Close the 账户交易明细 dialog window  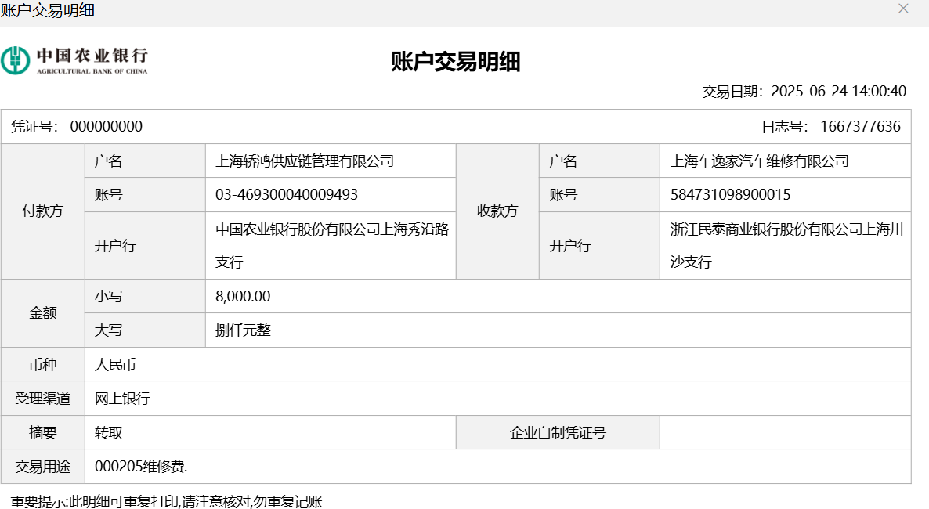point(903,9)
